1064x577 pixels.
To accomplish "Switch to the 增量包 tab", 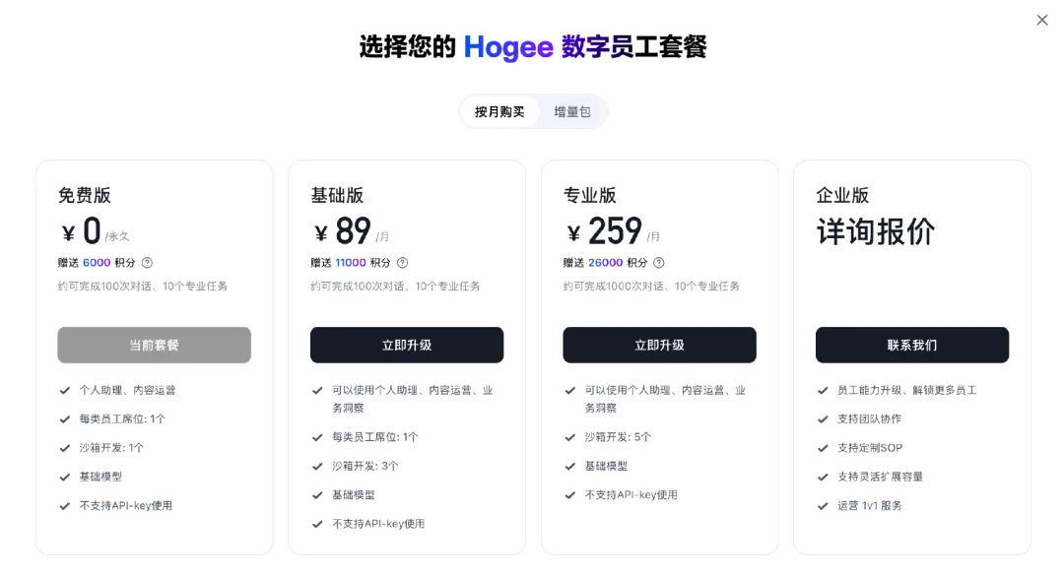I will coord(572,111).
